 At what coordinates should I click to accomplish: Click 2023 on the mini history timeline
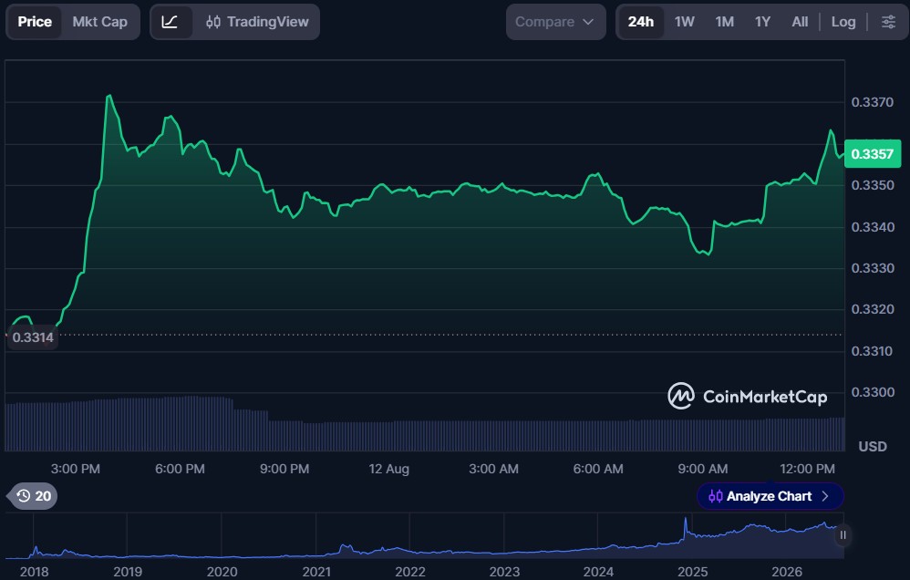coord(504,572)
